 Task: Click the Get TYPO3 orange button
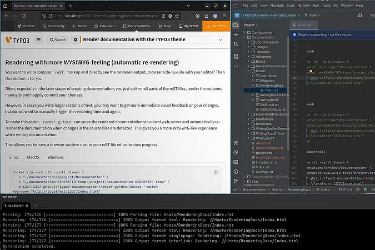[x=217, y=26]
